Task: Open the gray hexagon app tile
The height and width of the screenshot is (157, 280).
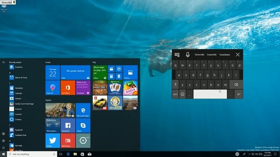Action: (83, 140)
